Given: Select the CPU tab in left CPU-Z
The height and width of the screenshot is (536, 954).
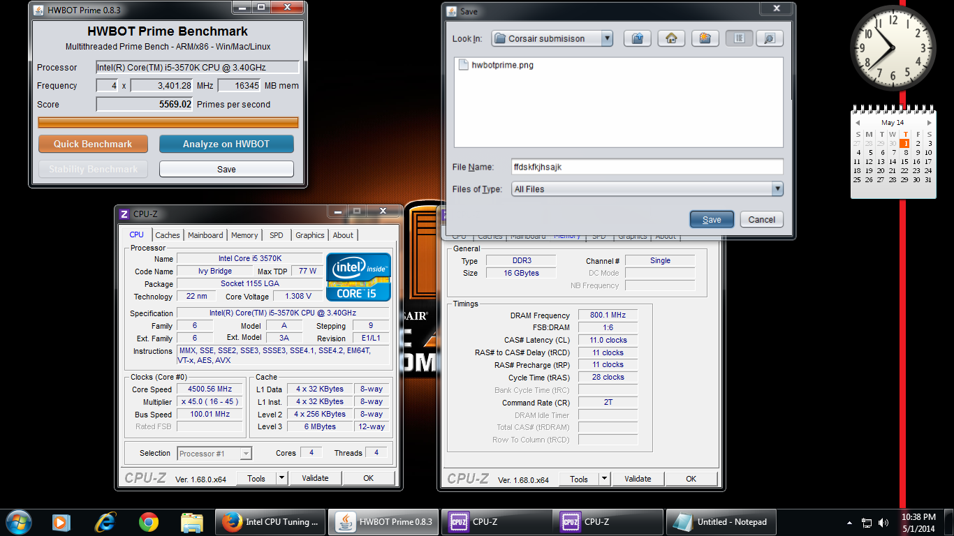Looking at the screenshot, I should point(137,234).
